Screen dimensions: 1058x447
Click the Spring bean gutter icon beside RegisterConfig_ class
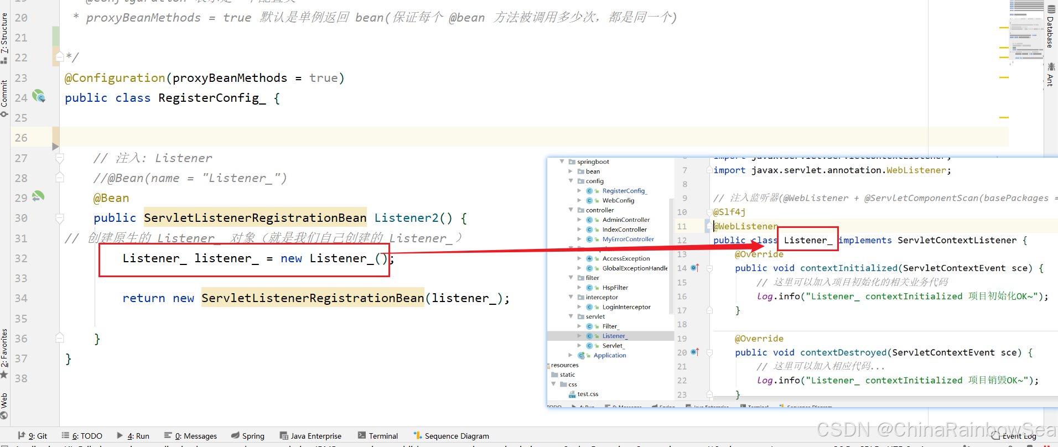point(39,97)
